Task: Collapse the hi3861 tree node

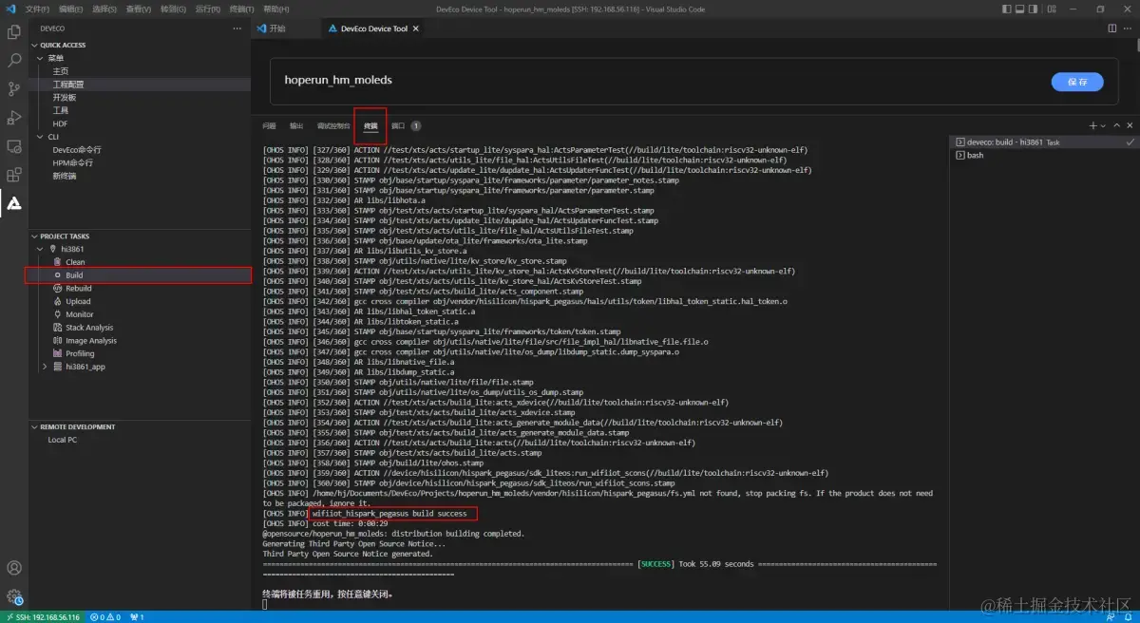Action: pyautogui.click(x=42, y=249)
